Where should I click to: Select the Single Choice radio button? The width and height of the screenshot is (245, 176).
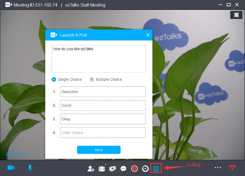(x=54, y=79)
